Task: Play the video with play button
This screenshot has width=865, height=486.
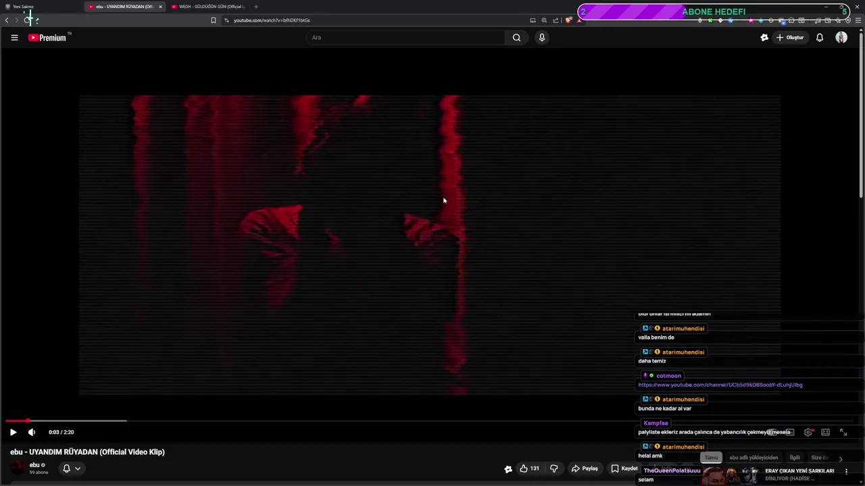Action: 13,432
